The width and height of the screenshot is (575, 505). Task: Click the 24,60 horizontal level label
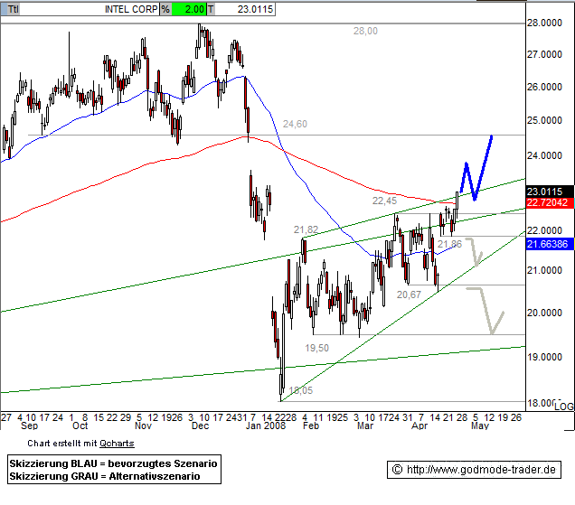click(x=295, y=125)
